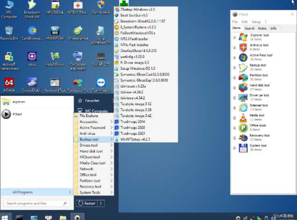The width and height of the screenshot is (297, 220).
Task: Click the Restart button
Action: click(87, 203)
